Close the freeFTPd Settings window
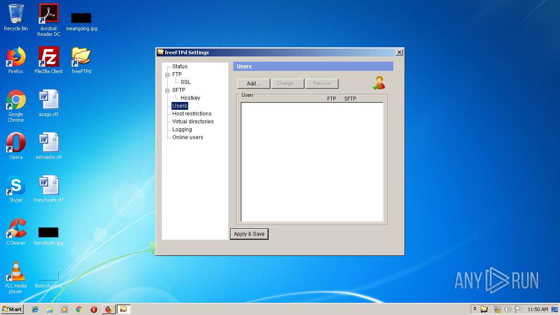Image resolution: width=560 pixels, height=315 pixels. [x=399, y=52]
